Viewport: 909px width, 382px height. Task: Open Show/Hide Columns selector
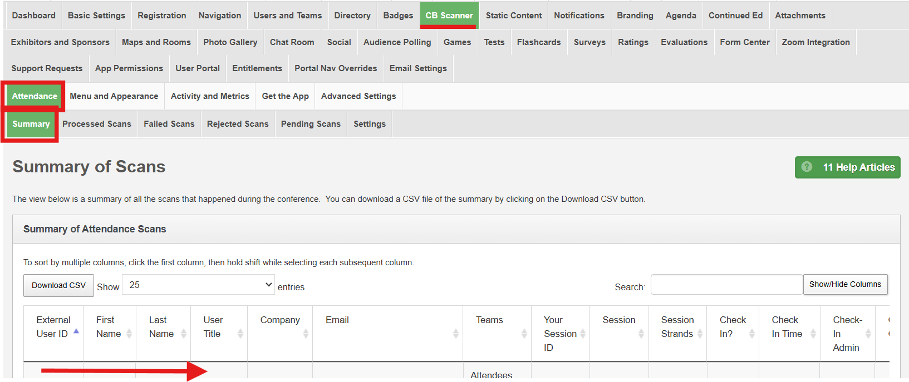pos(845,284)
